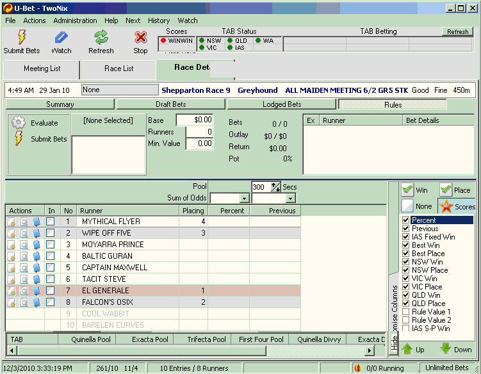Viewport: 481px width, 374px height.
Task: Click the Min. Value input field
Action: tap(199, 143)
